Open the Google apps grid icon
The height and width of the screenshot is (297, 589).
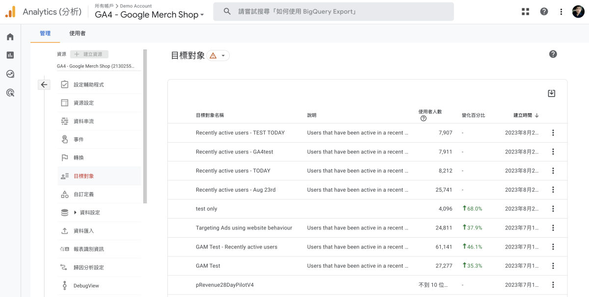[526, 12]
